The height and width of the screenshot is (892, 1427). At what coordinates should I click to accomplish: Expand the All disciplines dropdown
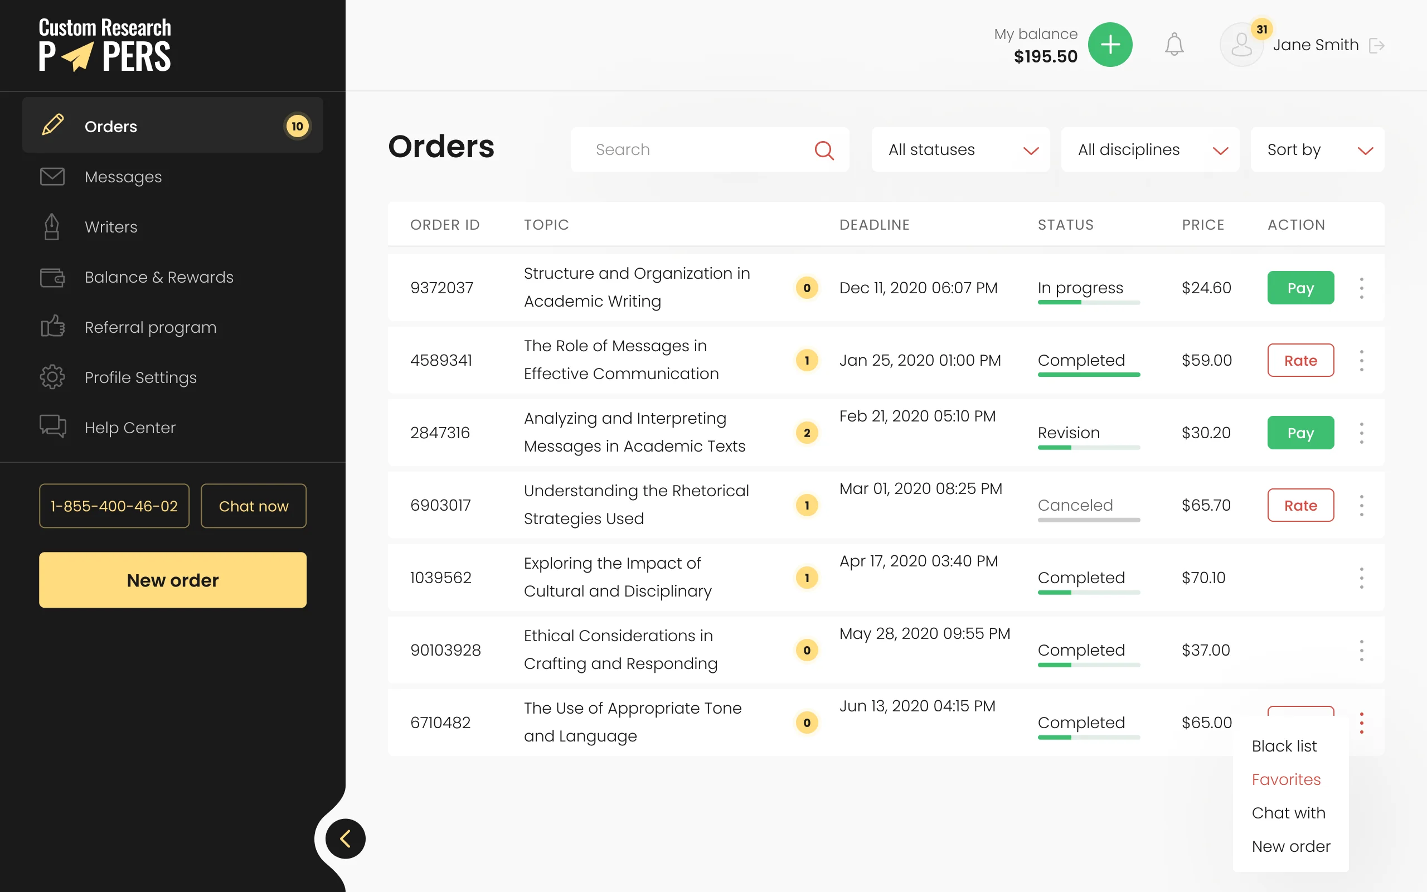[1150, 150]
